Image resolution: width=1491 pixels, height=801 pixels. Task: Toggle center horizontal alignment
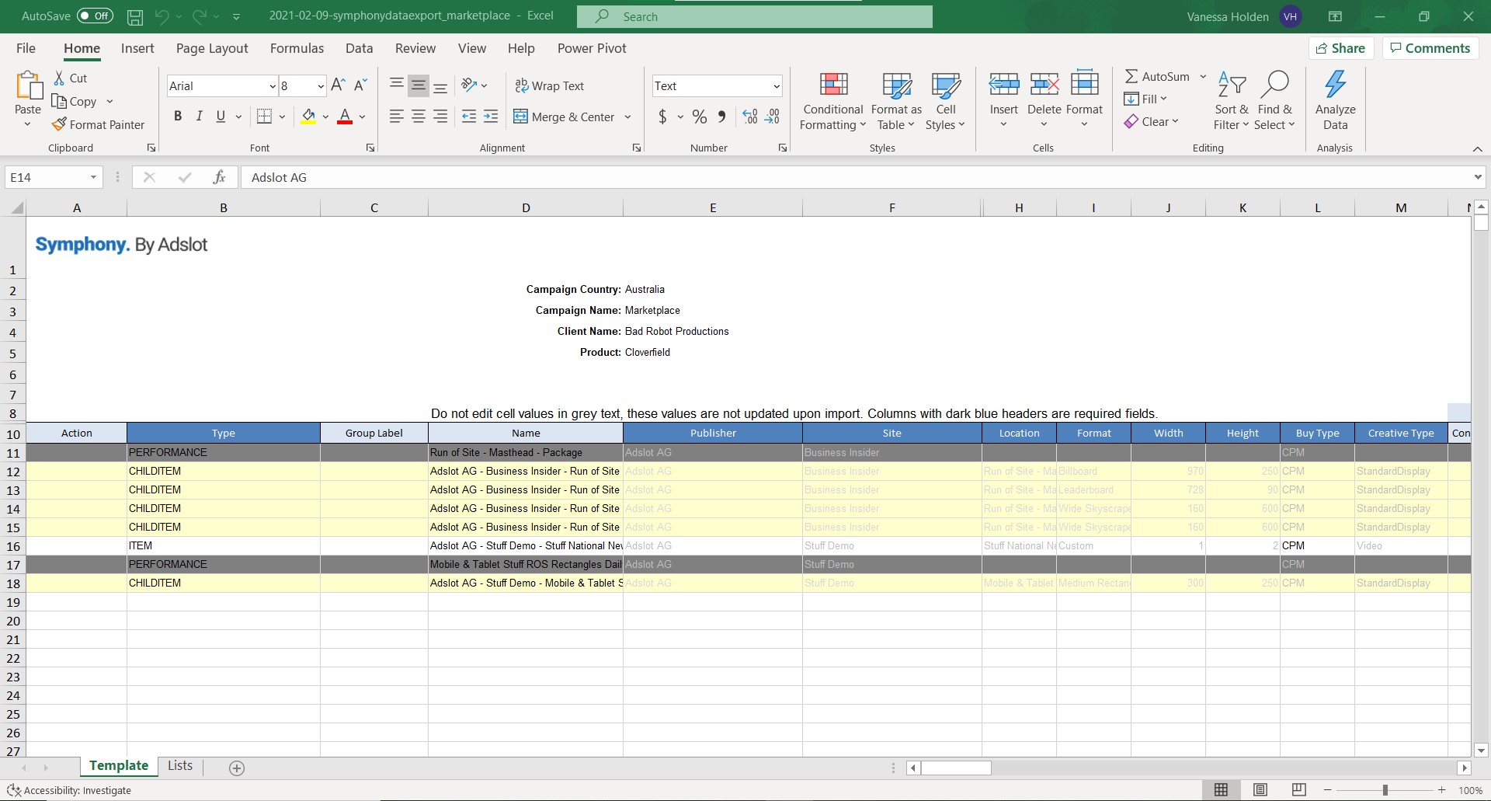click(419, 117)
